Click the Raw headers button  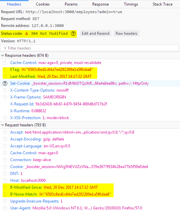point(126,33)
